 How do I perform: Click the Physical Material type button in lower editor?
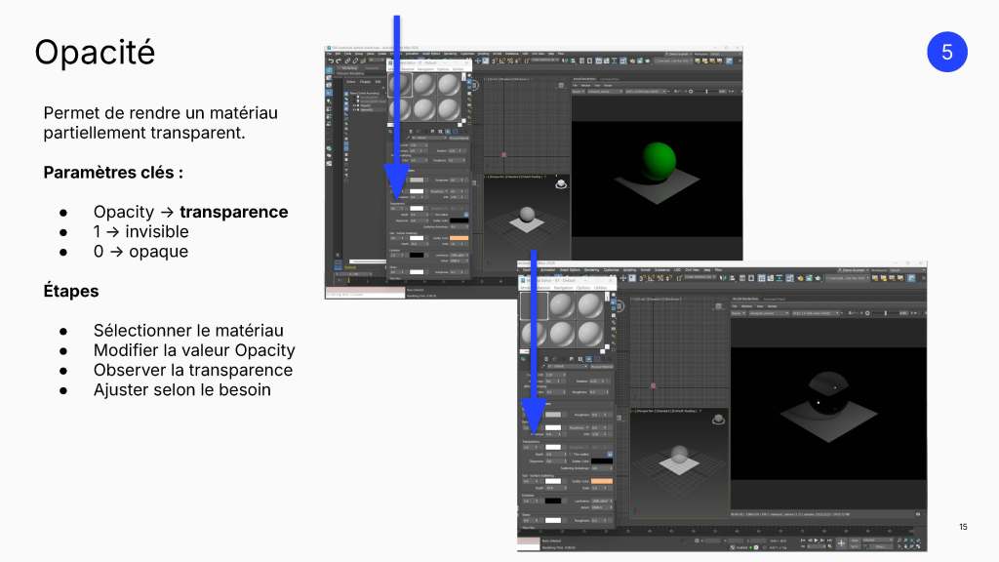(x=601, y=367)
